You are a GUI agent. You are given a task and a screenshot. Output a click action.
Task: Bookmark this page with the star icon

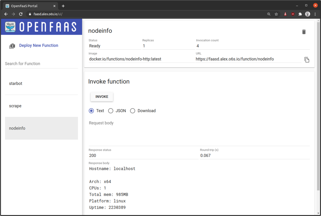point(276,14)
